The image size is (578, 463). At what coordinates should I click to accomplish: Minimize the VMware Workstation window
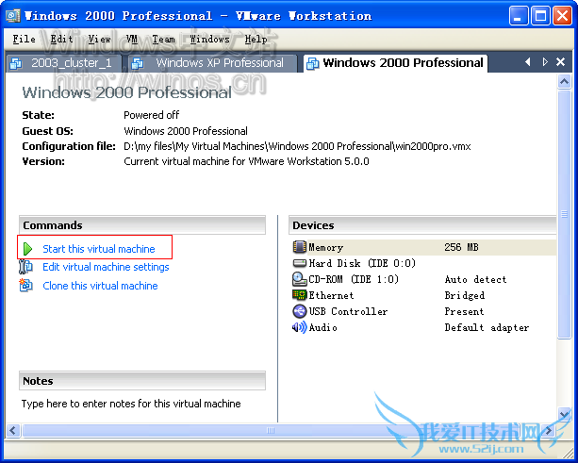click(519, 16)
